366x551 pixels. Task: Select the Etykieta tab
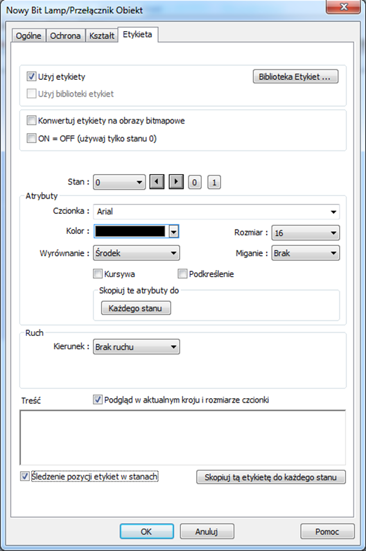pos(137,35)
